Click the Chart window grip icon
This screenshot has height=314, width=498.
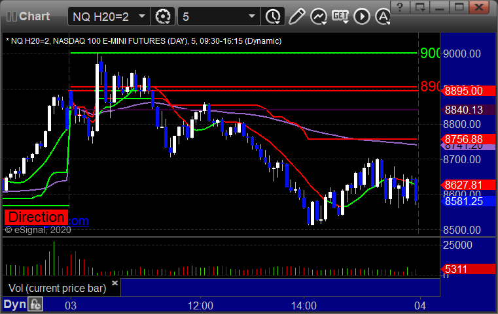(x=11, y=16)
